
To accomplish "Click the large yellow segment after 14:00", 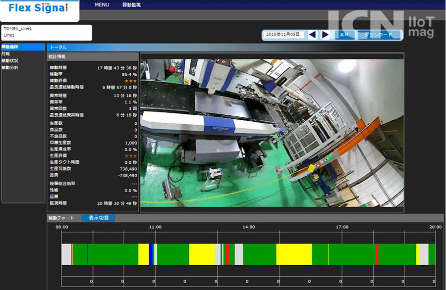I will click(294, 254).
